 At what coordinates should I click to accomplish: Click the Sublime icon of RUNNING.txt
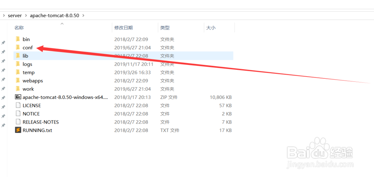[x=18, y=130]
